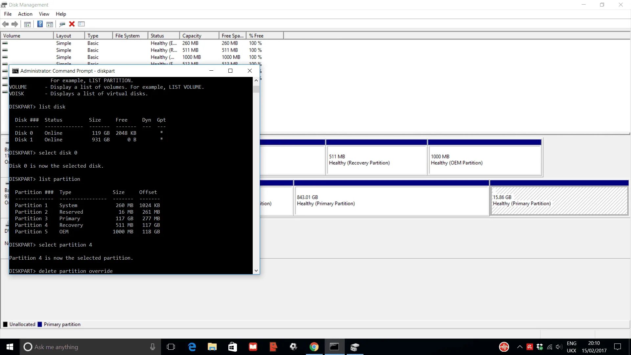Click the Rescan Disks toolbar icon
Viewport: 631px width, 355px height.
pyautogui.click(x=62, y=24)
